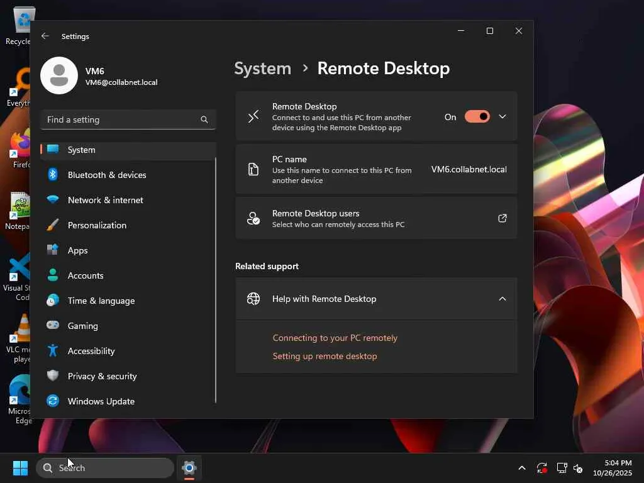The image size is (644, 483).
Task: Open the Everything search desktop icon
Action: [19, 87]
